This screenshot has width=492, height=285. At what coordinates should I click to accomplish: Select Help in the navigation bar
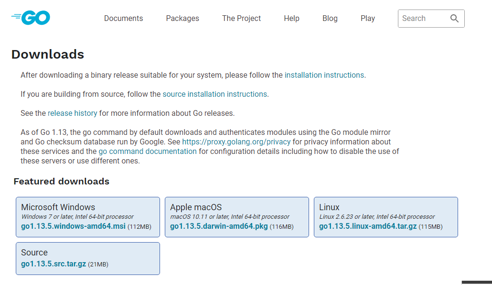click(x=291, y=19)
